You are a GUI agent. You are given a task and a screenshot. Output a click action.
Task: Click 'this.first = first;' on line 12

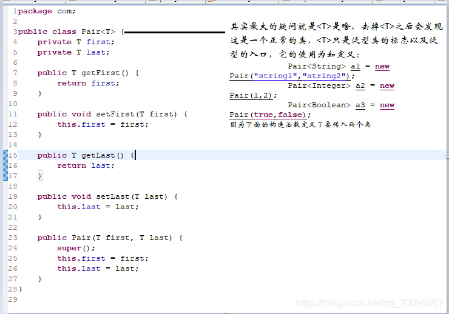pos(103,124)
